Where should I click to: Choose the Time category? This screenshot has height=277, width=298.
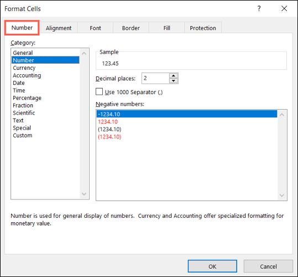[x=45, y=90]
